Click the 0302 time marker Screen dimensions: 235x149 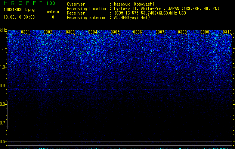(x=48, y=32)
